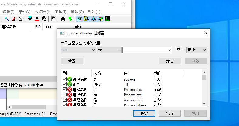The height and width of the screenshot is (126, 239).
Task: Click the filter funnel toolbar icon
Action: (30, 19)
